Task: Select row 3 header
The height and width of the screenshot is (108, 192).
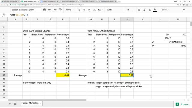Action: 4,31
